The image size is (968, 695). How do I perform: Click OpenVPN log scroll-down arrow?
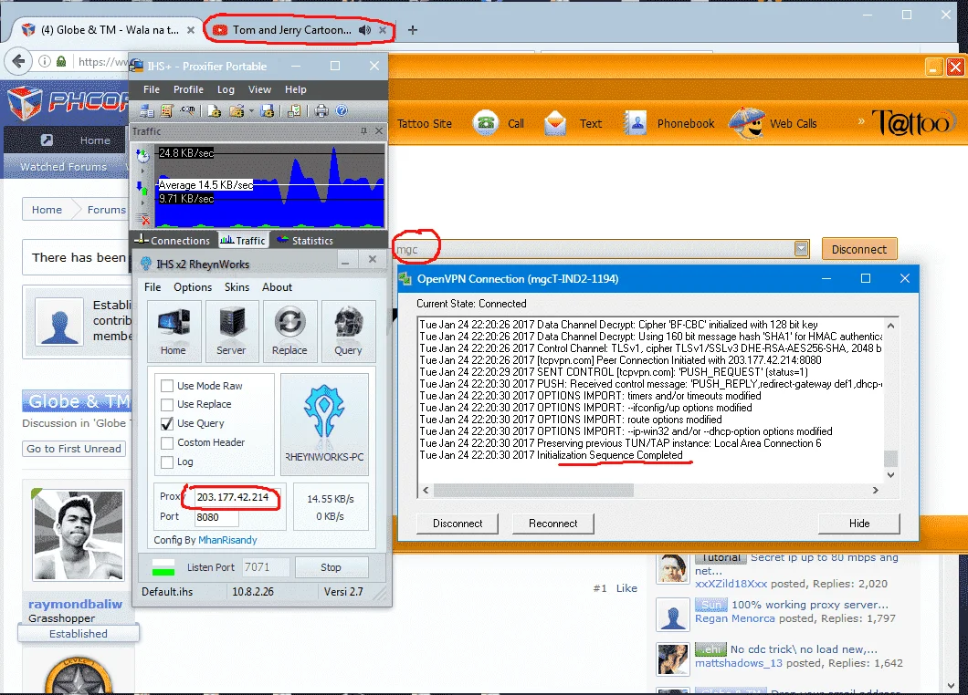(x=890, y=474)
